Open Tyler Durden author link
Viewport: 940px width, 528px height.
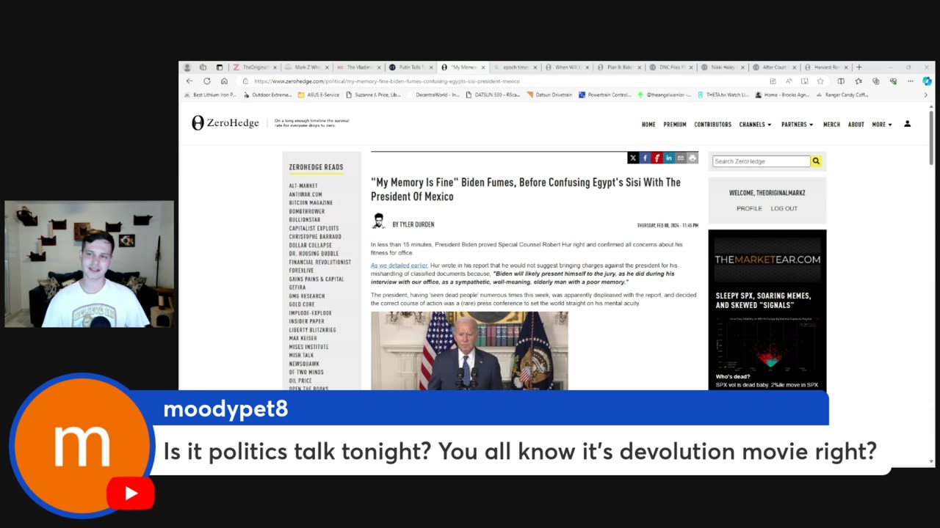[x=417, y=224]
